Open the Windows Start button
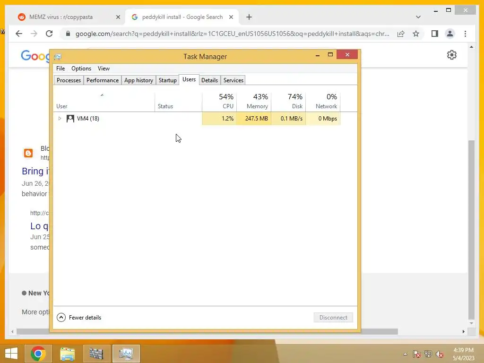484x363 pixels. pyautogui.click(x=11, y=354)
